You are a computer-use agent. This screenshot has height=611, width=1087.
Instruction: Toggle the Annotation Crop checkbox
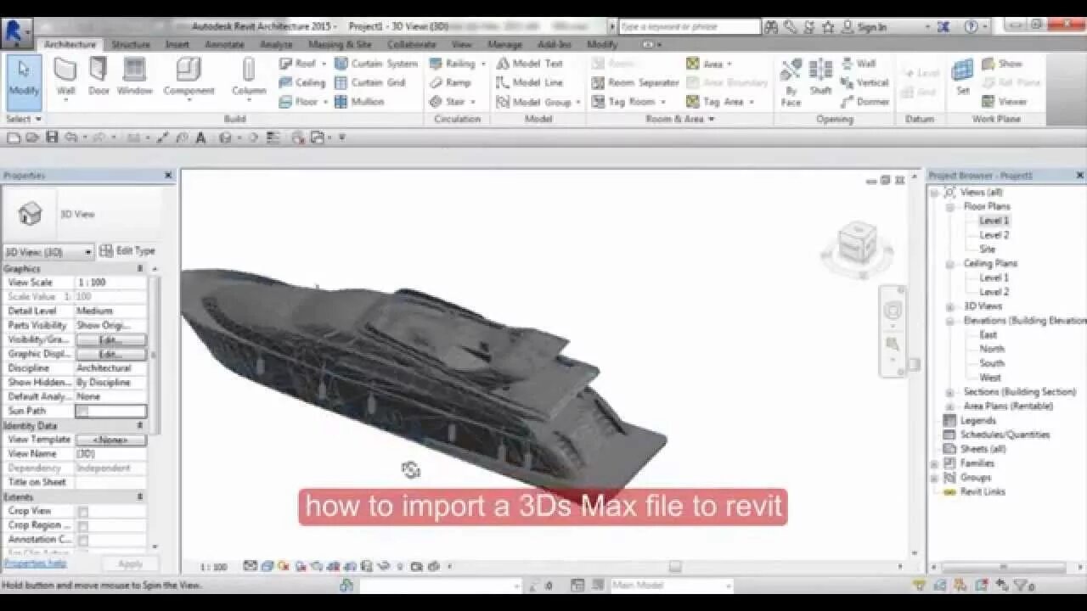[x=83, y=540]
